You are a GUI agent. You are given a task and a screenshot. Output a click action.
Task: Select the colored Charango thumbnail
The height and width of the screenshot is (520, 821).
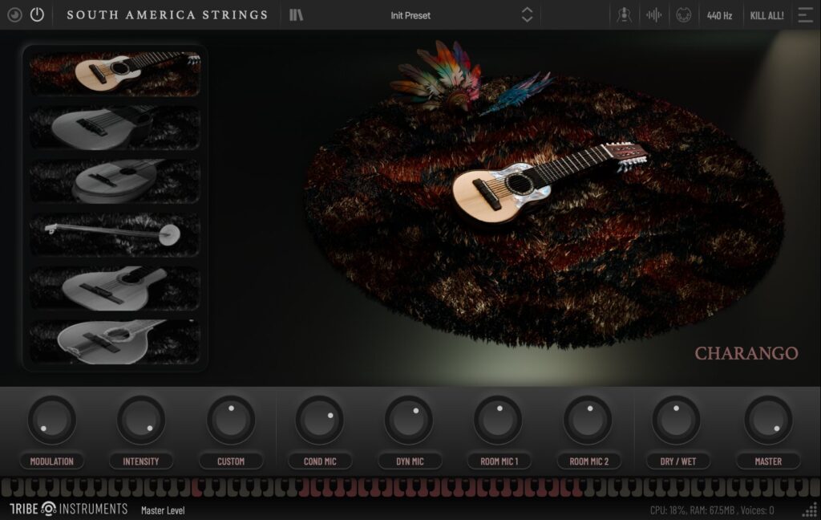[115, 73]
